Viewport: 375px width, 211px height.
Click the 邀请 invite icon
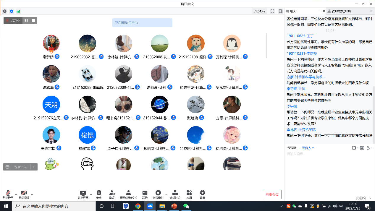pyautogui.click(x=112, y=194)
